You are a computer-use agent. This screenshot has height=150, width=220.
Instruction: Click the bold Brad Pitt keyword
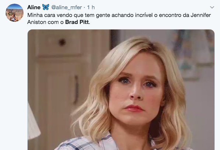coord(77,22)
